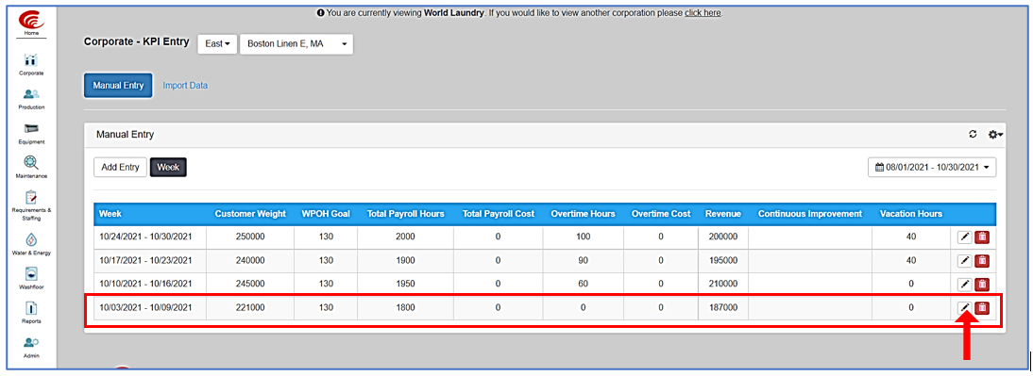
Task: Refresh the Manual Entry panel
Action: (x=973, y=134)
